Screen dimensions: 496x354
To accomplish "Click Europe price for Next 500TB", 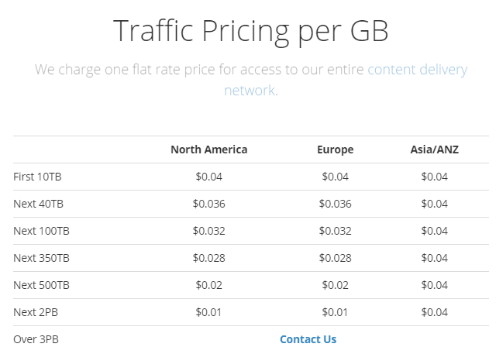I will 335,285.
